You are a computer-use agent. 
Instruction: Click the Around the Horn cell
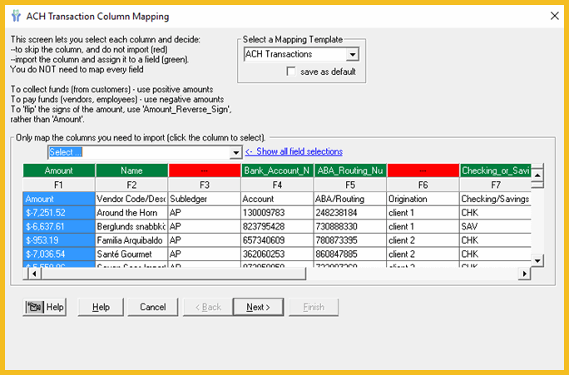click(131, 213)
